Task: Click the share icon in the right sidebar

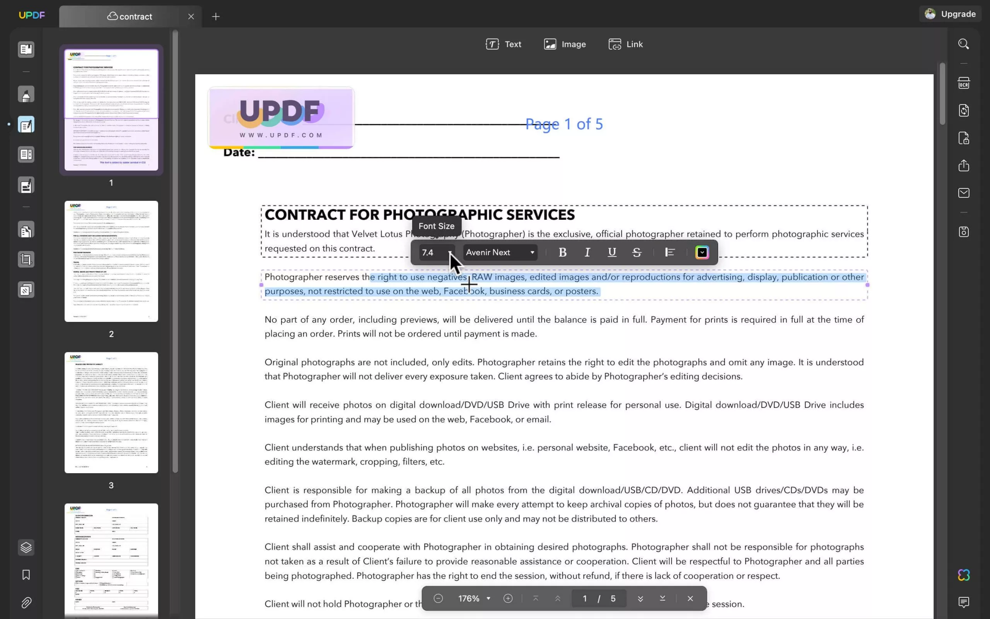Action: (964, 166)
